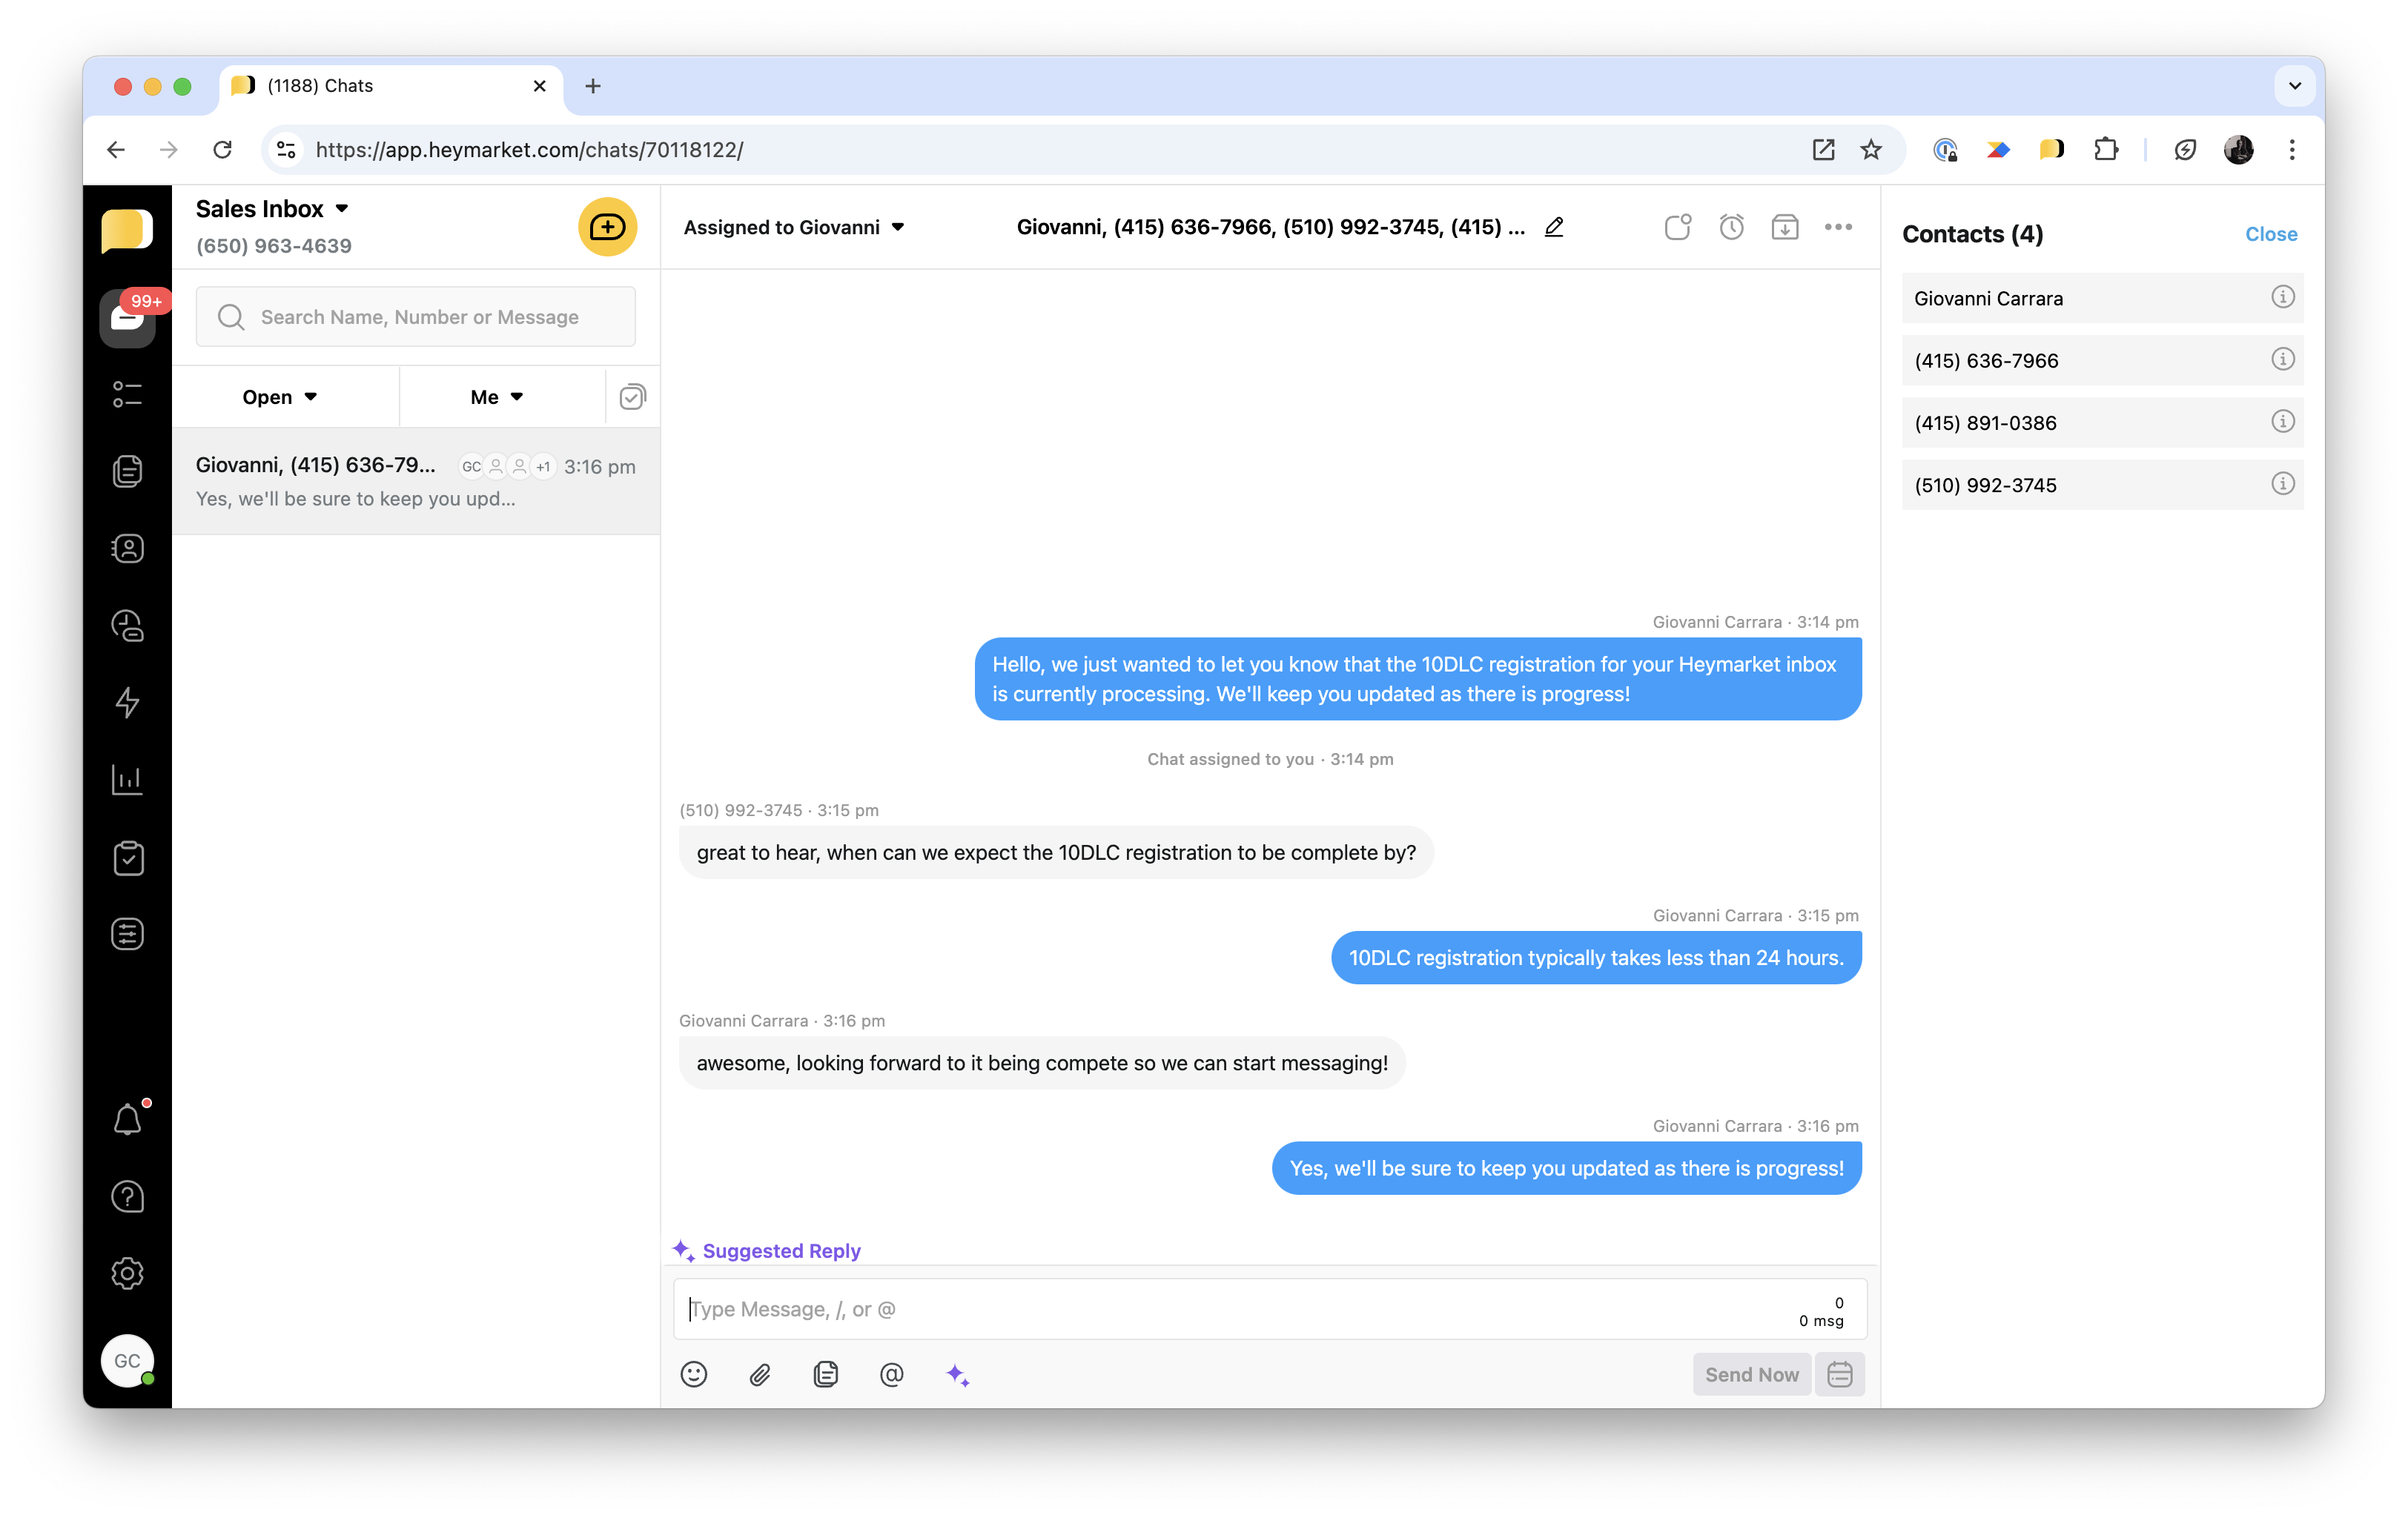Open the Chrome three-dot menu
The image size is (2408, 1518).
click(x=2292, y=150)
